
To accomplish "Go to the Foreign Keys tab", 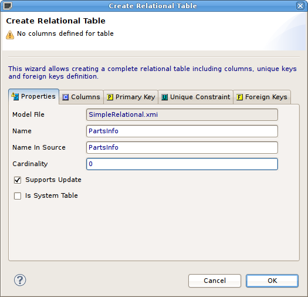I will 262,97.
